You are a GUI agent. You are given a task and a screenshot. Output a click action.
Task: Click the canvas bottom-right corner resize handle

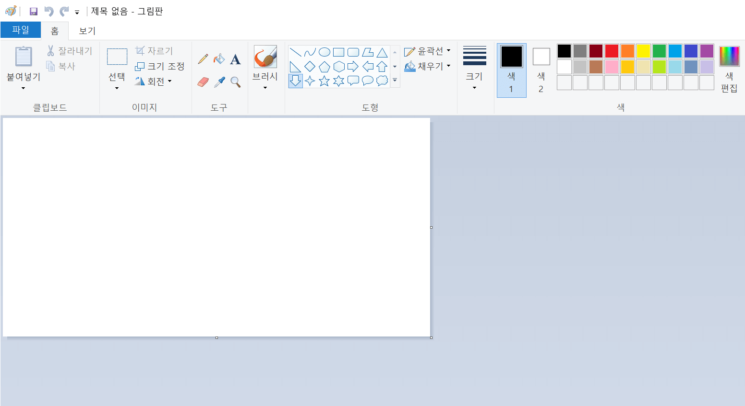[432, 338]
